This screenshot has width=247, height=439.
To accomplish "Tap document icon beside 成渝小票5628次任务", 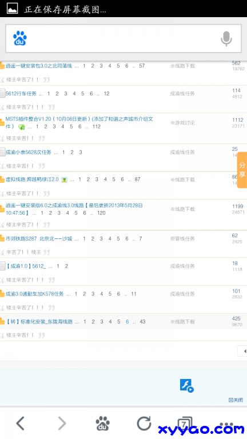I will 2,152.
